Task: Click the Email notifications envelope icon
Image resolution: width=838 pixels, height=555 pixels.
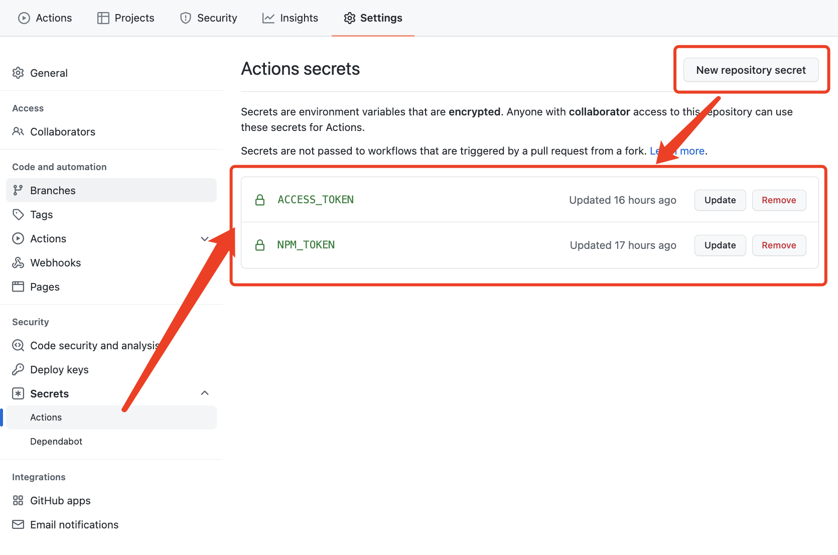Action: (x=18, y=524)
